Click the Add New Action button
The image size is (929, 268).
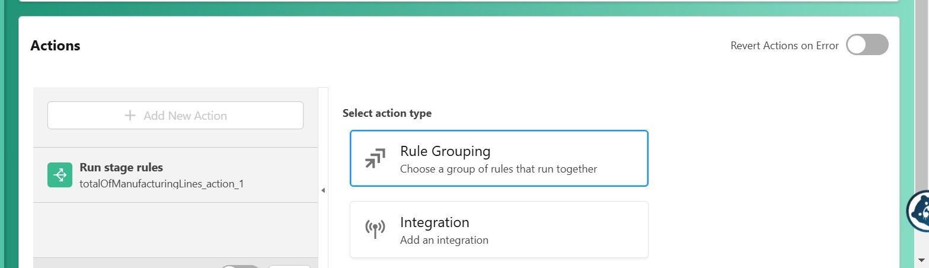click(175, 115)
